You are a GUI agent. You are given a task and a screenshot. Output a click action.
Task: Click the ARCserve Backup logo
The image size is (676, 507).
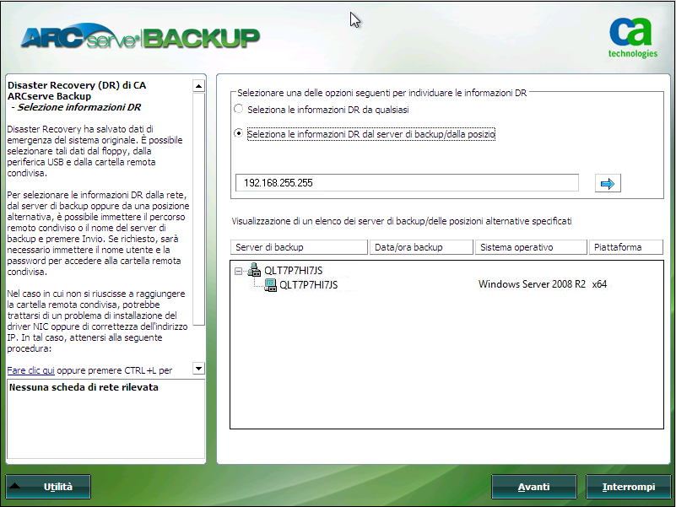140,36
